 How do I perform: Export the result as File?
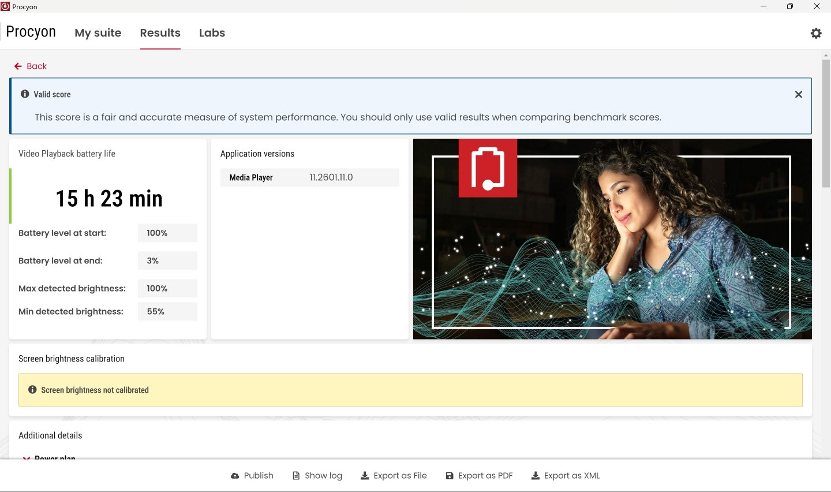(x=394, y=475)
